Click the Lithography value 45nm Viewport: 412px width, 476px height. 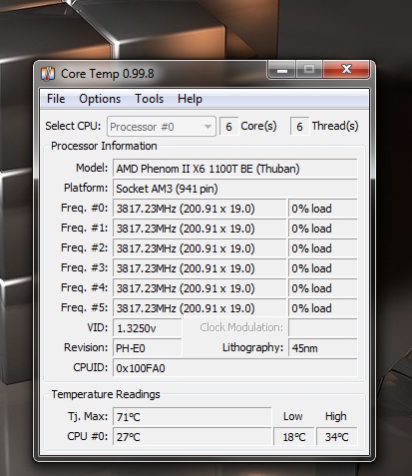[322, 348]
